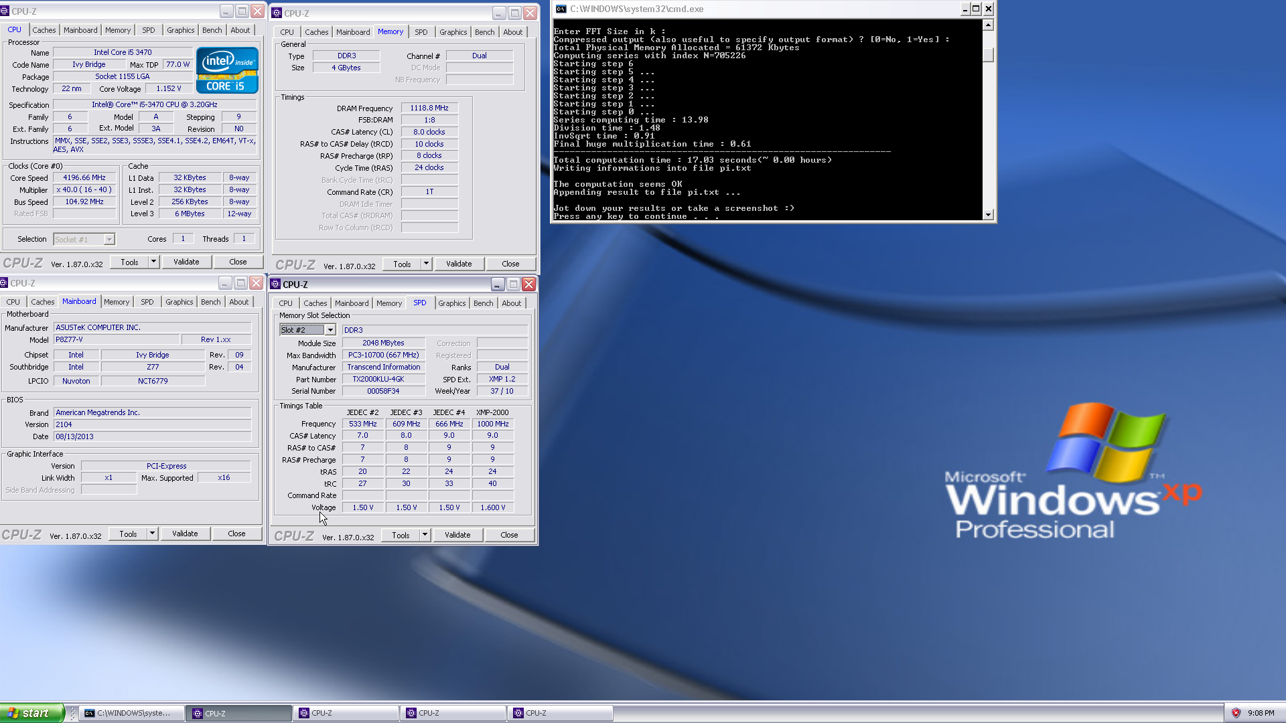This screenshot has width=1286, height=723.
Task: Click the Max TDP 77.0 W field
Action: tap(178, 64)
